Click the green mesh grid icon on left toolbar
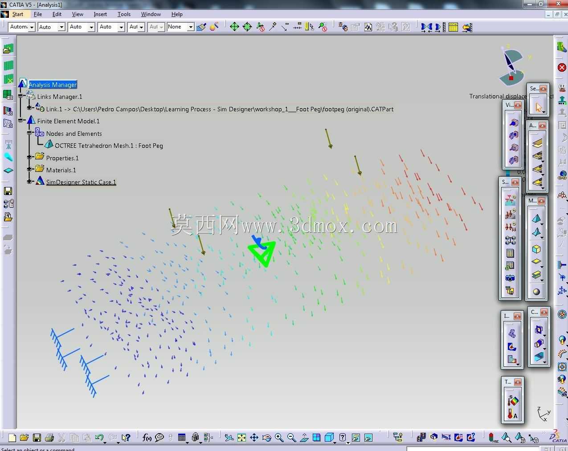 point(8,65)
